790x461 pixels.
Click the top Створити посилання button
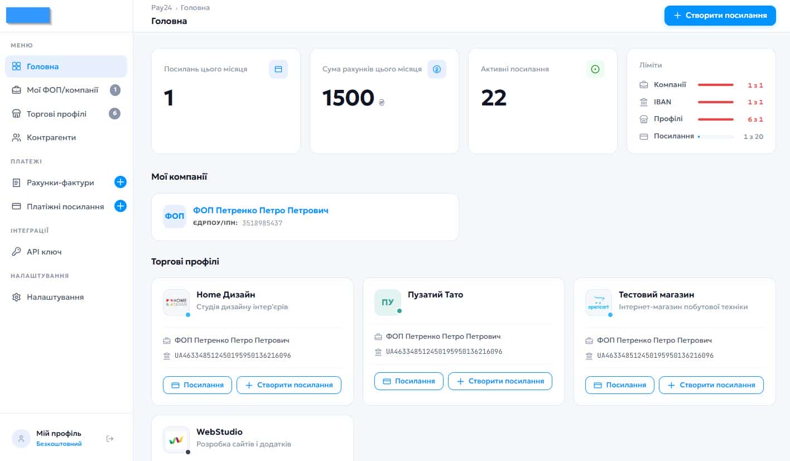[x=720, y=16]
